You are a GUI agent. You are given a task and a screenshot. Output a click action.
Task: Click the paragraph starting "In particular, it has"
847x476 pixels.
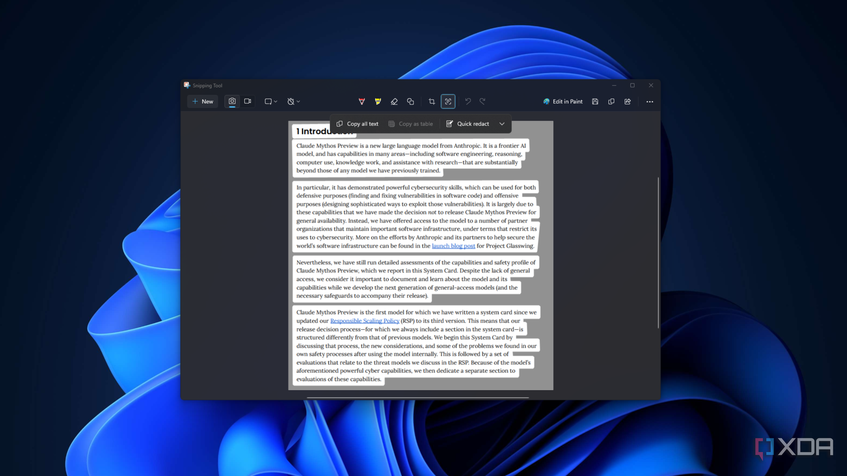[416, 217]
